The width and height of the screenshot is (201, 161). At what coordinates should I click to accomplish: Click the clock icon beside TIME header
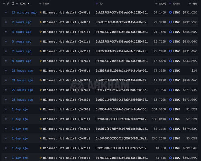13,4
